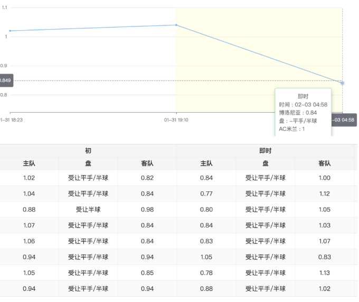Select the 1.13 live away odds cell
Image resolution: width=359 pixels, height=302 pixels.
[x=324, y=273]
